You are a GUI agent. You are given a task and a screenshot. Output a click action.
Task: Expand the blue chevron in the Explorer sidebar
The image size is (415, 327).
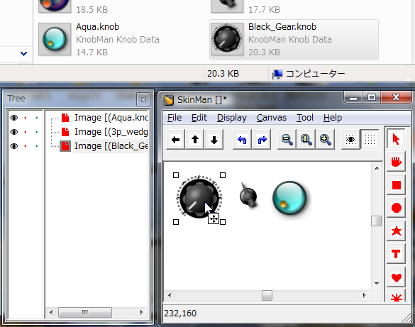point(24,54)
